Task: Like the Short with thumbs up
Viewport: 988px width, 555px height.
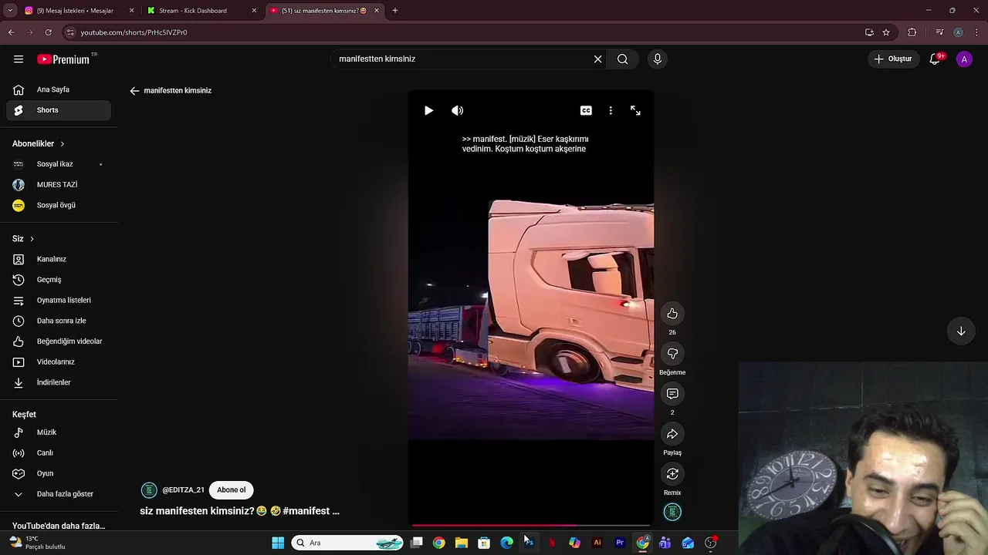Action: coord(672,313)
